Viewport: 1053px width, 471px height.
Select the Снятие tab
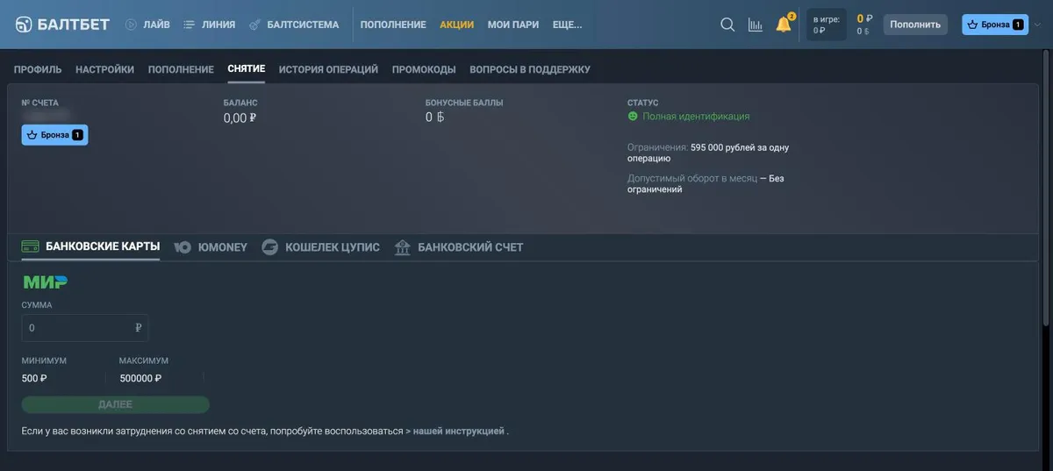point(246,69)
